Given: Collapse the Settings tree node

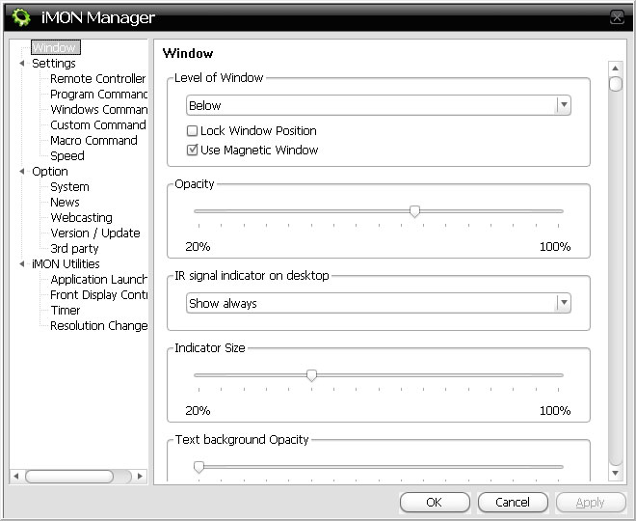Looking at the screenshot, I should click(x=22, y=64).
